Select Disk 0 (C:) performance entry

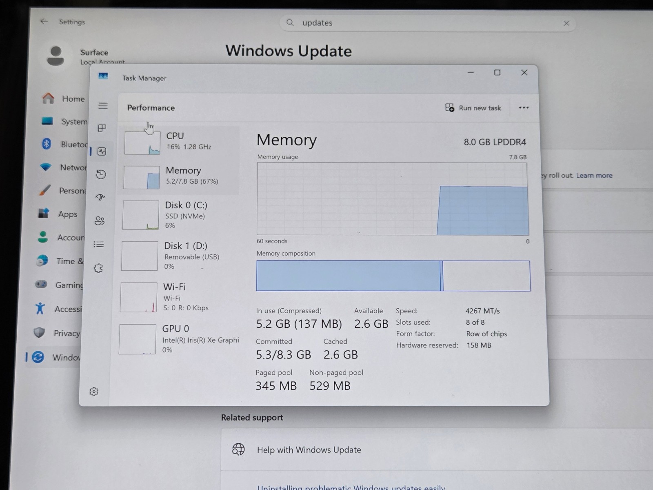[178, 215]
